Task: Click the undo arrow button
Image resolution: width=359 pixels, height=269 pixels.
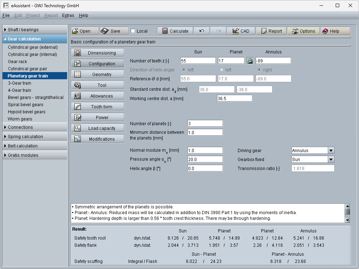Action: pos(202,31)
